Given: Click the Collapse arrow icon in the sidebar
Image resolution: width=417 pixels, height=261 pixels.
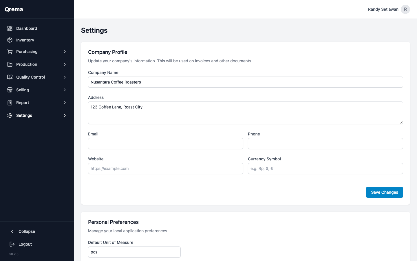Looking at the screenshot, I should [x=12, y=231].
